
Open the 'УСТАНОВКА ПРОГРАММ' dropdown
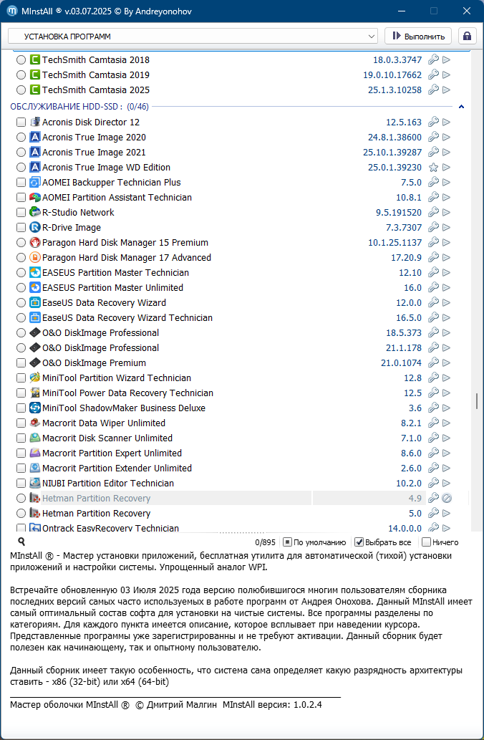[193, 37]
